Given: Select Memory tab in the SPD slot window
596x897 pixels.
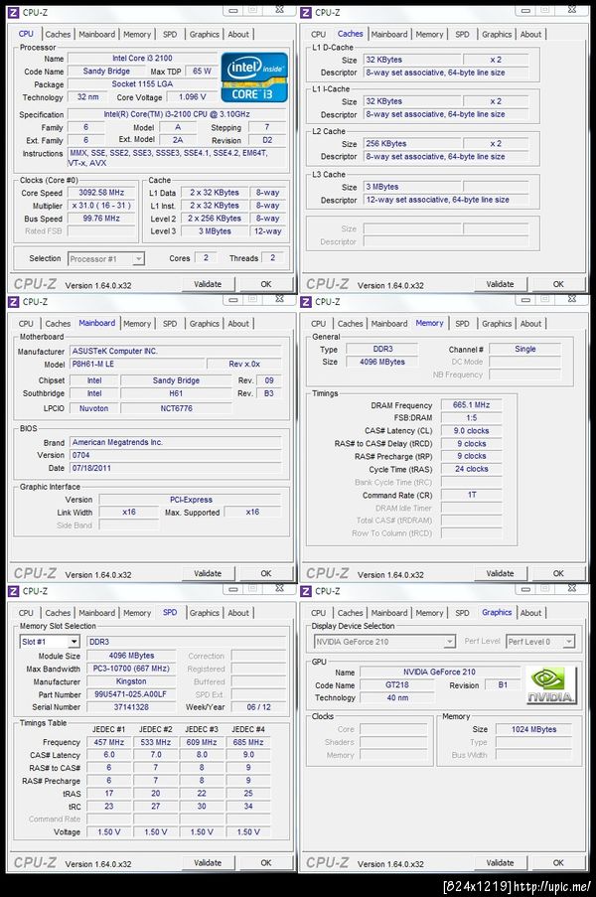Looking at the screenshot, I should click(x=137, y=613).
